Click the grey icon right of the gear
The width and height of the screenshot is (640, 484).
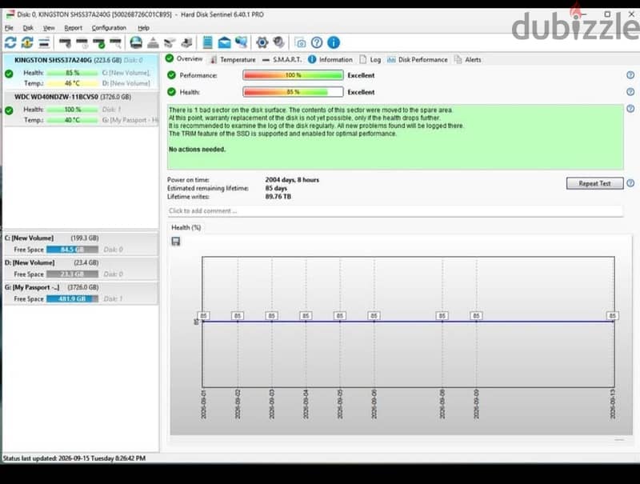tap(278, 42)
